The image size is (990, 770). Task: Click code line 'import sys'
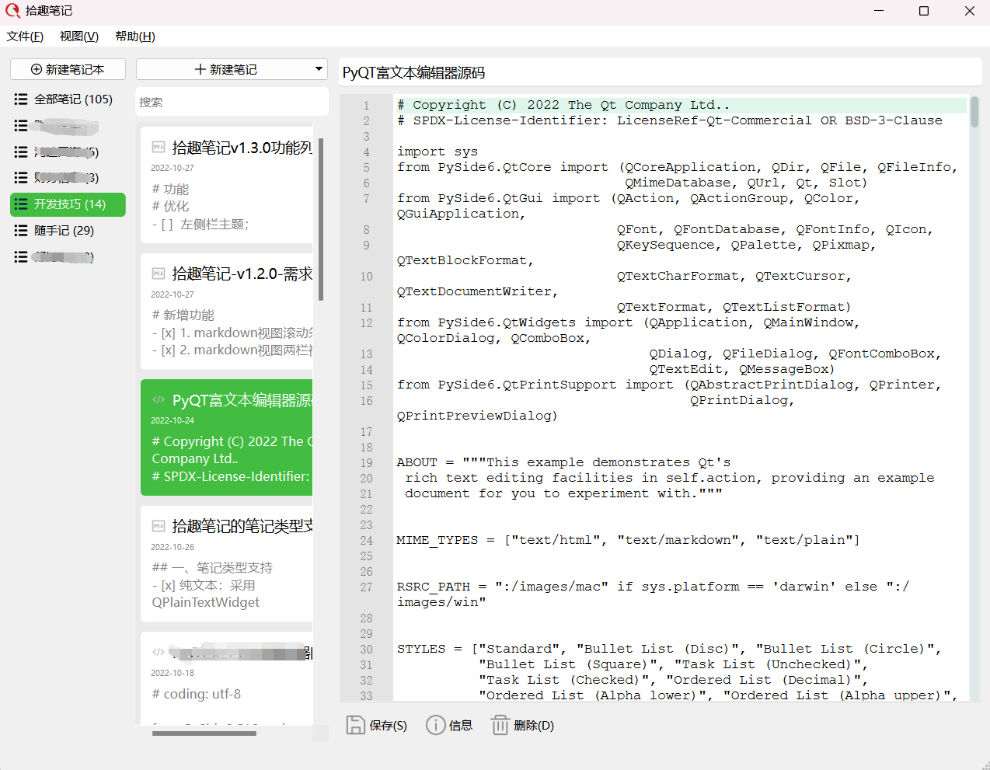(437, 152)
